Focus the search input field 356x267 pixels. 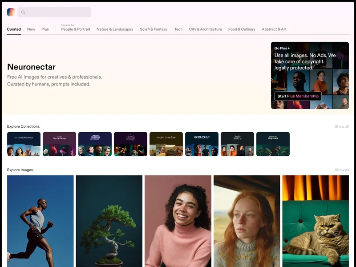point(54,12)
